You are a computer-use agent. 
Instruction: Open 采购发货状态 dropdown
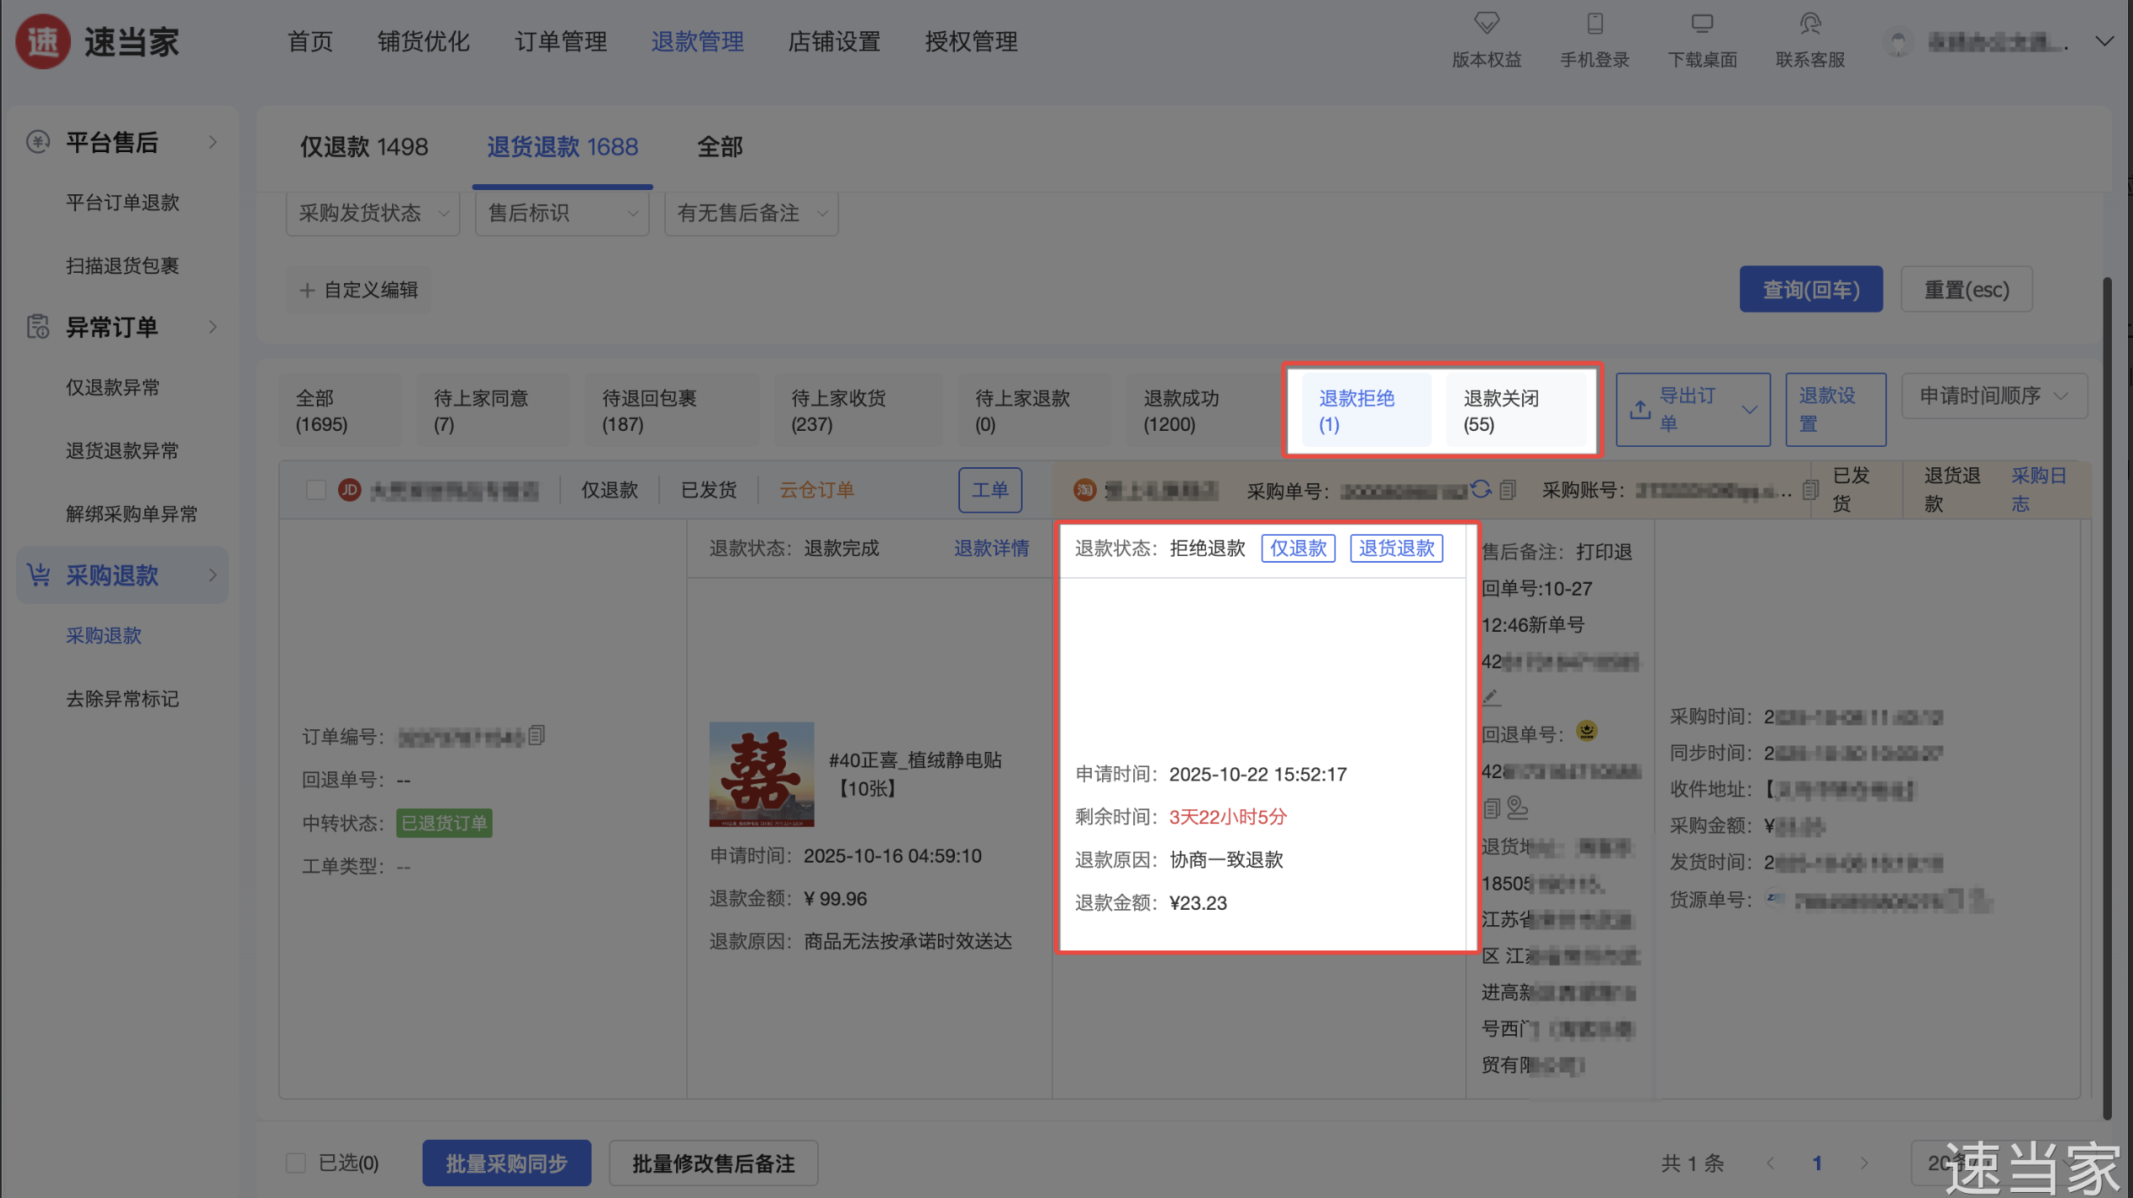pos(372,214)
